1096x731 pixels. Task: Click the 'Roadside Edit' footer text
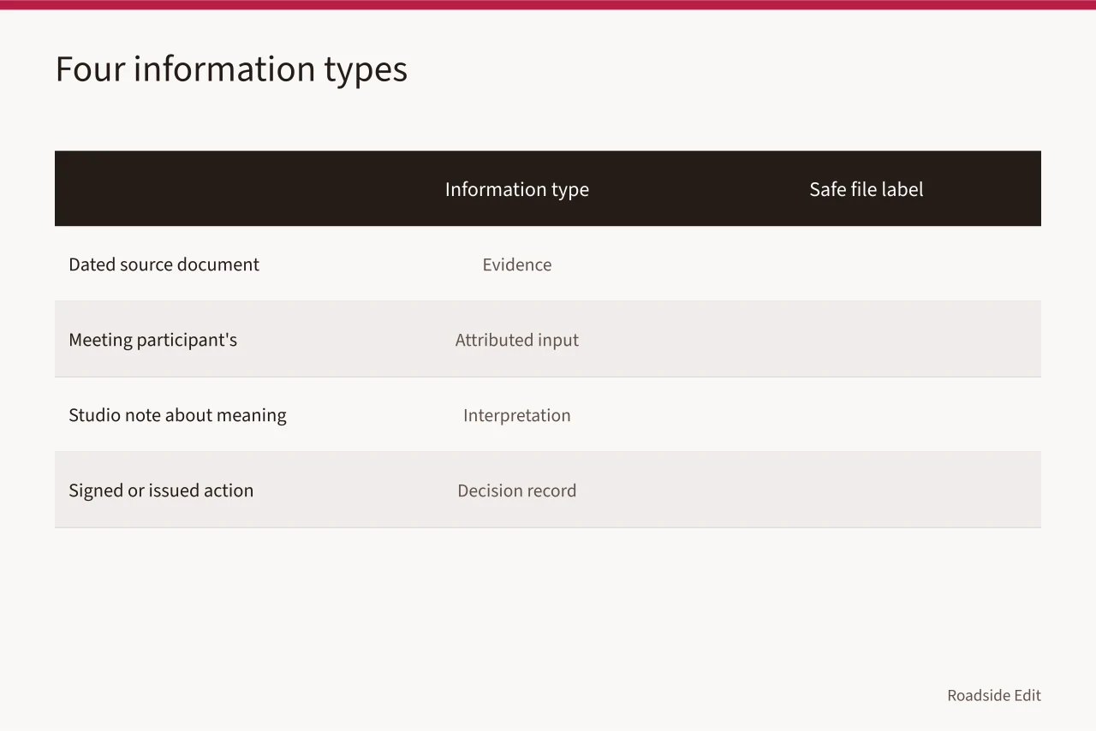[x=994, y=695]
